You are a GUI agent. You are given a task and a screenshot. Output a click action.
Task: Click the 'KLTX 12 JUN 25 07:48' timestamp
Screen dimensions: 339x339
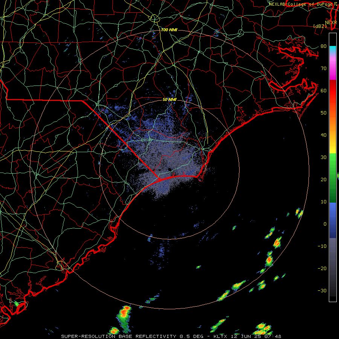tap(247, 336)
